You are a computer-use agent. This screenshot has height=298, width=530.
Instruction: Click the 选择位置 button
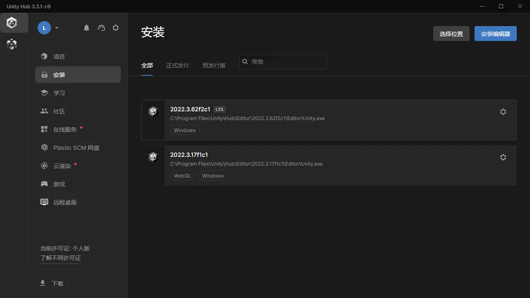point(451,33)
